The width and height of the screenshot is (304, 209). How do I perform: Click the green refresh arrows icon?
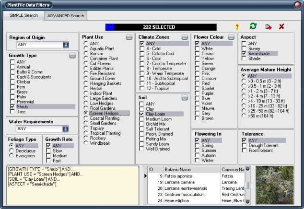(x=253, y=26)
